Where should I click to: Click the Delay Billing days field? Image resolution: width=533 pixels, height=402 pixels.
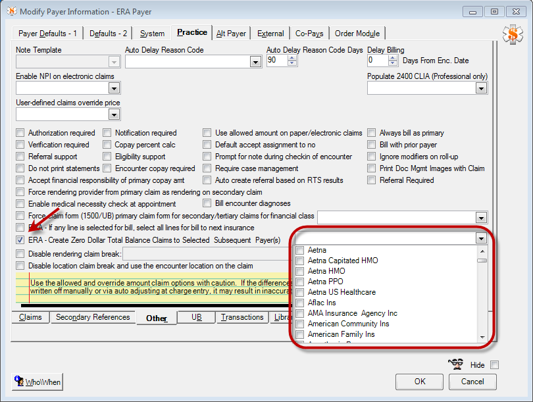[x=377, y=61]
